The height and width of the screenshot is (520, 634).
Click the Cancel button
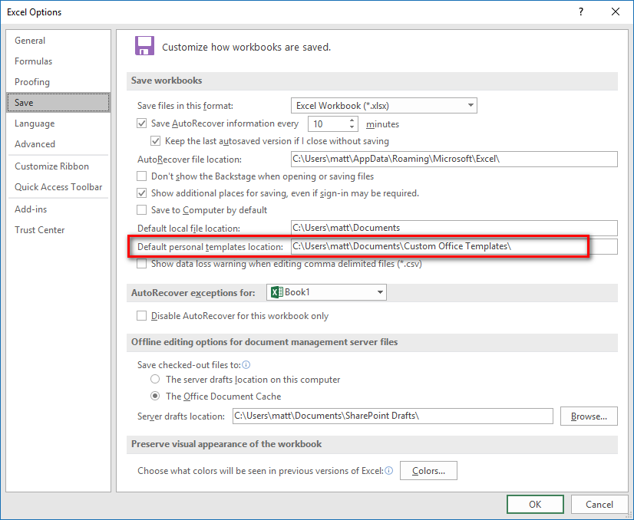[599, 504]
